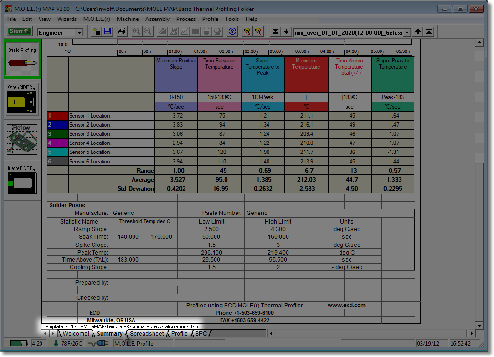Switch to the Profile tab
Screen dimensions: 494x357
coord(179,333)
